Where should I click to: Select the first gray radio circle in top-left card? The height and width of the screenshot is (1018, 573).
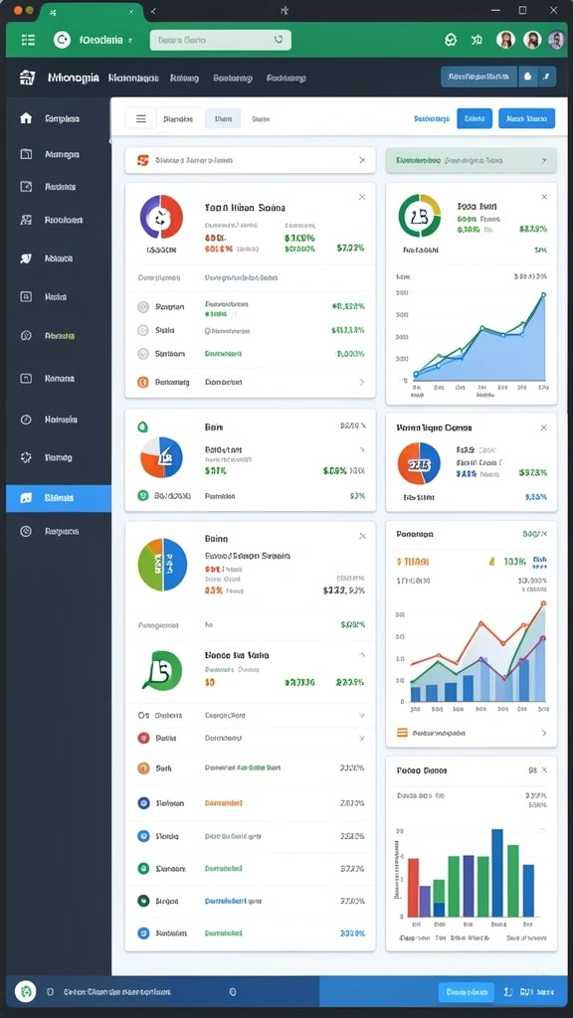(143, 307)
